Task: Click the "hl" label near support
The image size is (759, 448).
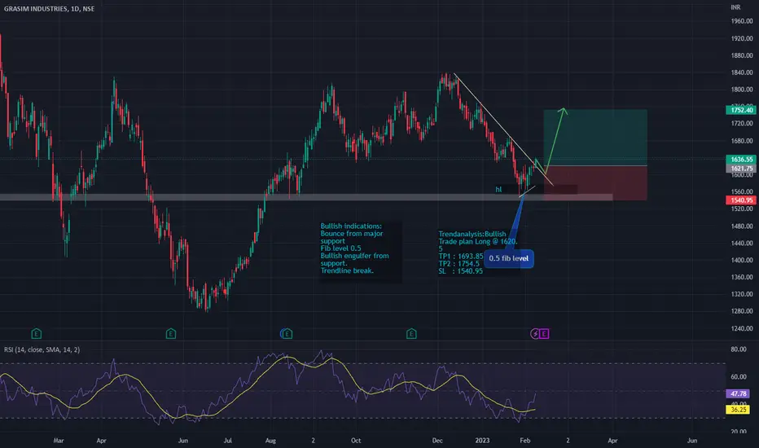Action: point(498,189)
